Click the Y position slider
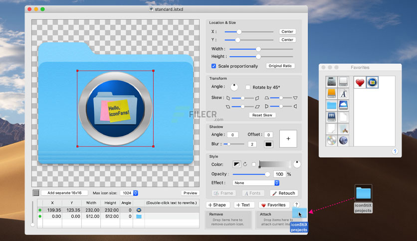417x241 pixels. click(x=249, y=40)
